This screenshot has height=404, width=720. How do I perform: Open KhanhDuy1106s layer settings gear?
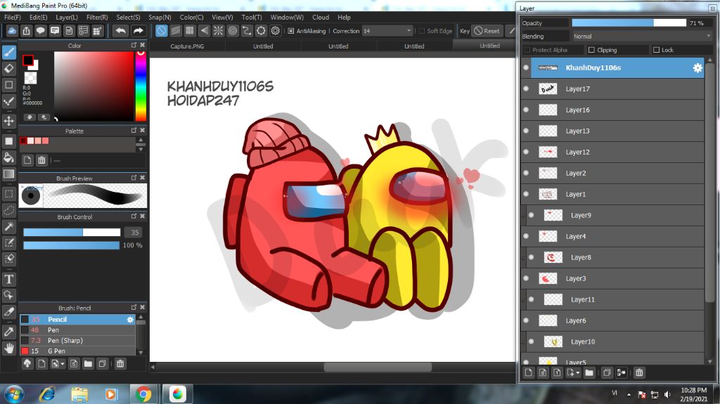pyautogui.click(x=697, y=68)
